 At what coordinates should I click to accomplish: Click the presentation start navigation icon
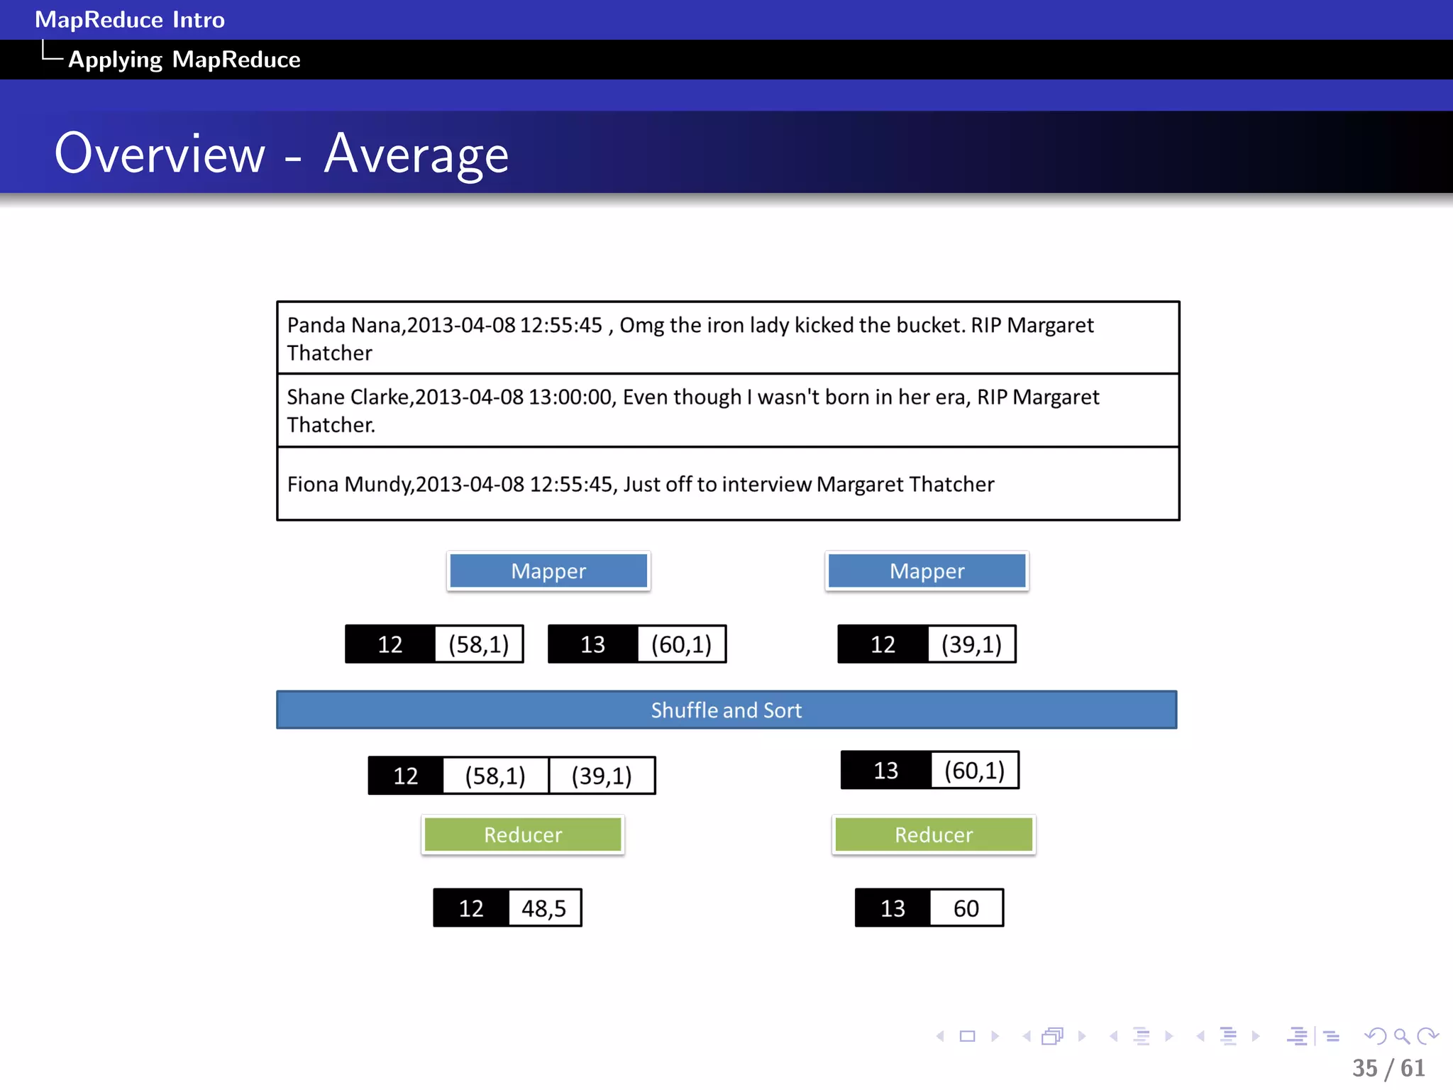(x=1298, y=1036)
